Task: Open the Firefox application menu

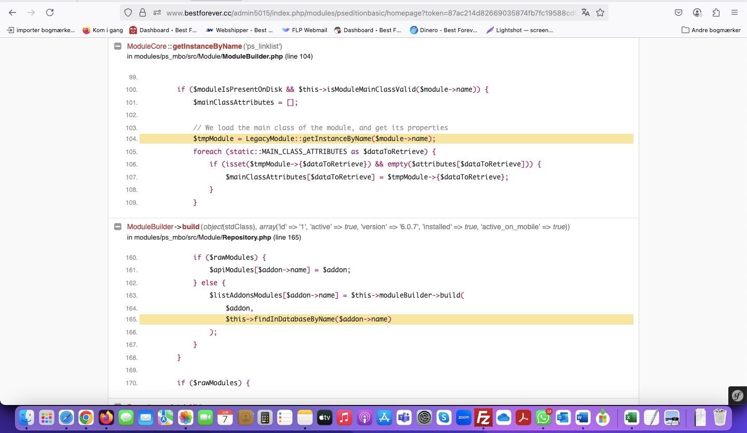Action: pos(735,12)
